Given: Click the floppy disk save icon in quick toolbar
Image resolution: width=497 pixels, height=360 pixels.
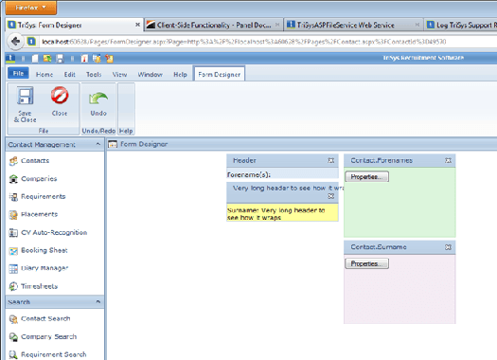Looking at the screenshot, I should click(60, 59).
